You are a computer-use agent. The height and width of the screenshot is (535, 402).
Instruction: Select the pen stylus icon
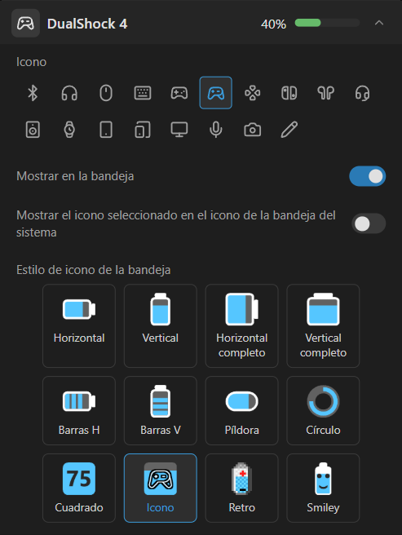coord(289,130)
